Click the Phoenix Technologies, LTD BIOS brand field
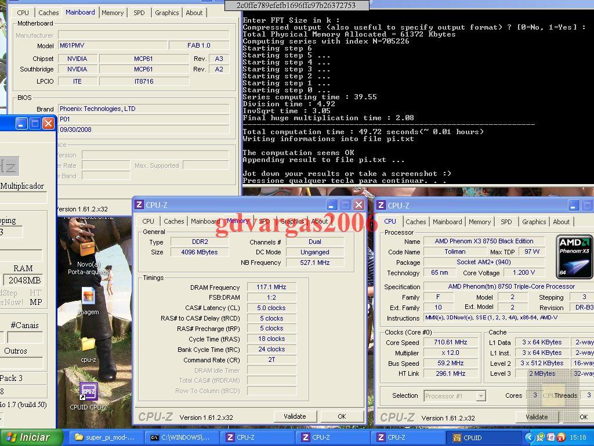Image resolution: width=594 pixels, height=446 pixels. [x=144, y=109]
